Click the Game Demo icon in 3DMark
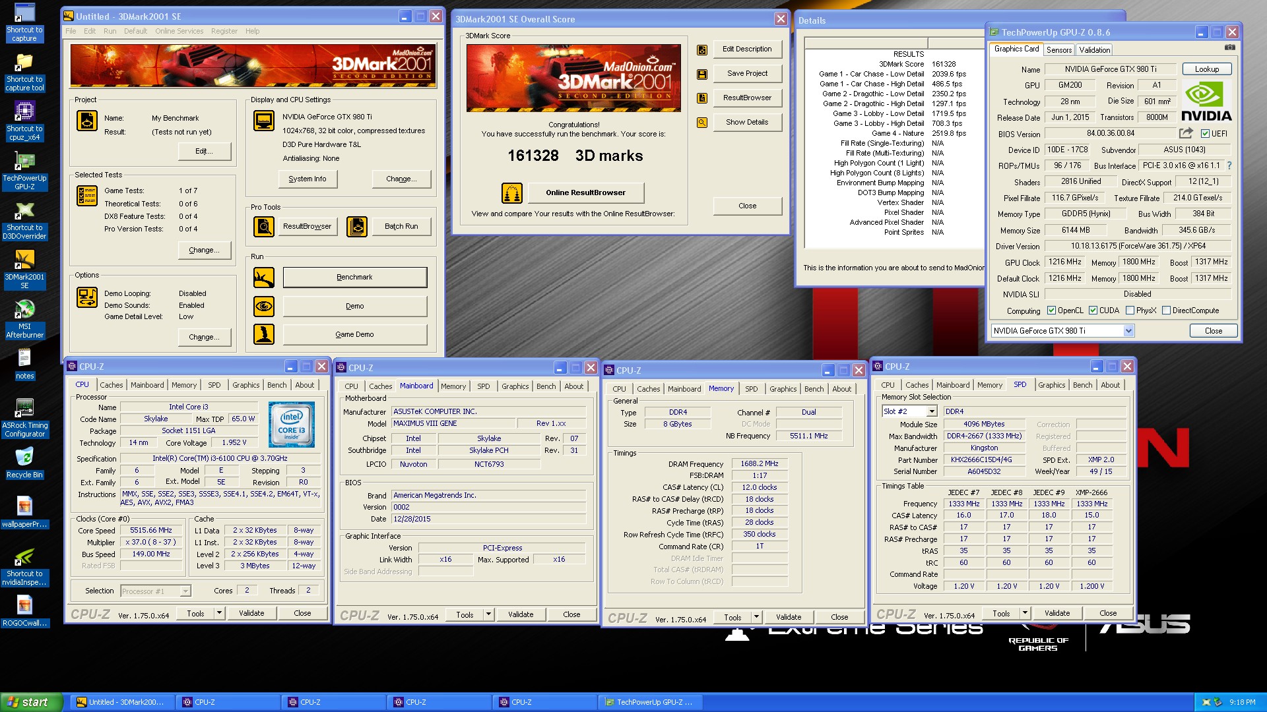 click(264, 335)
